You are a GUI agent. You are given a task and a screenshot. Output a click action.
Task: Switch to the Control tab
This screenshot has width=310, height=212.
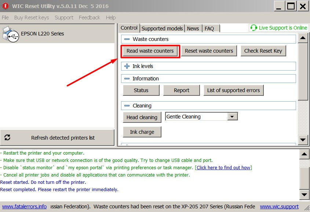129,28
